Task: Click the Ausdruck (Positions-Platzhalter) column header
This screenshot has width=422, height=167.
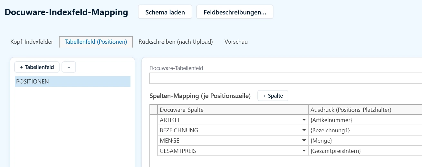Action: (x=365, y=110)
